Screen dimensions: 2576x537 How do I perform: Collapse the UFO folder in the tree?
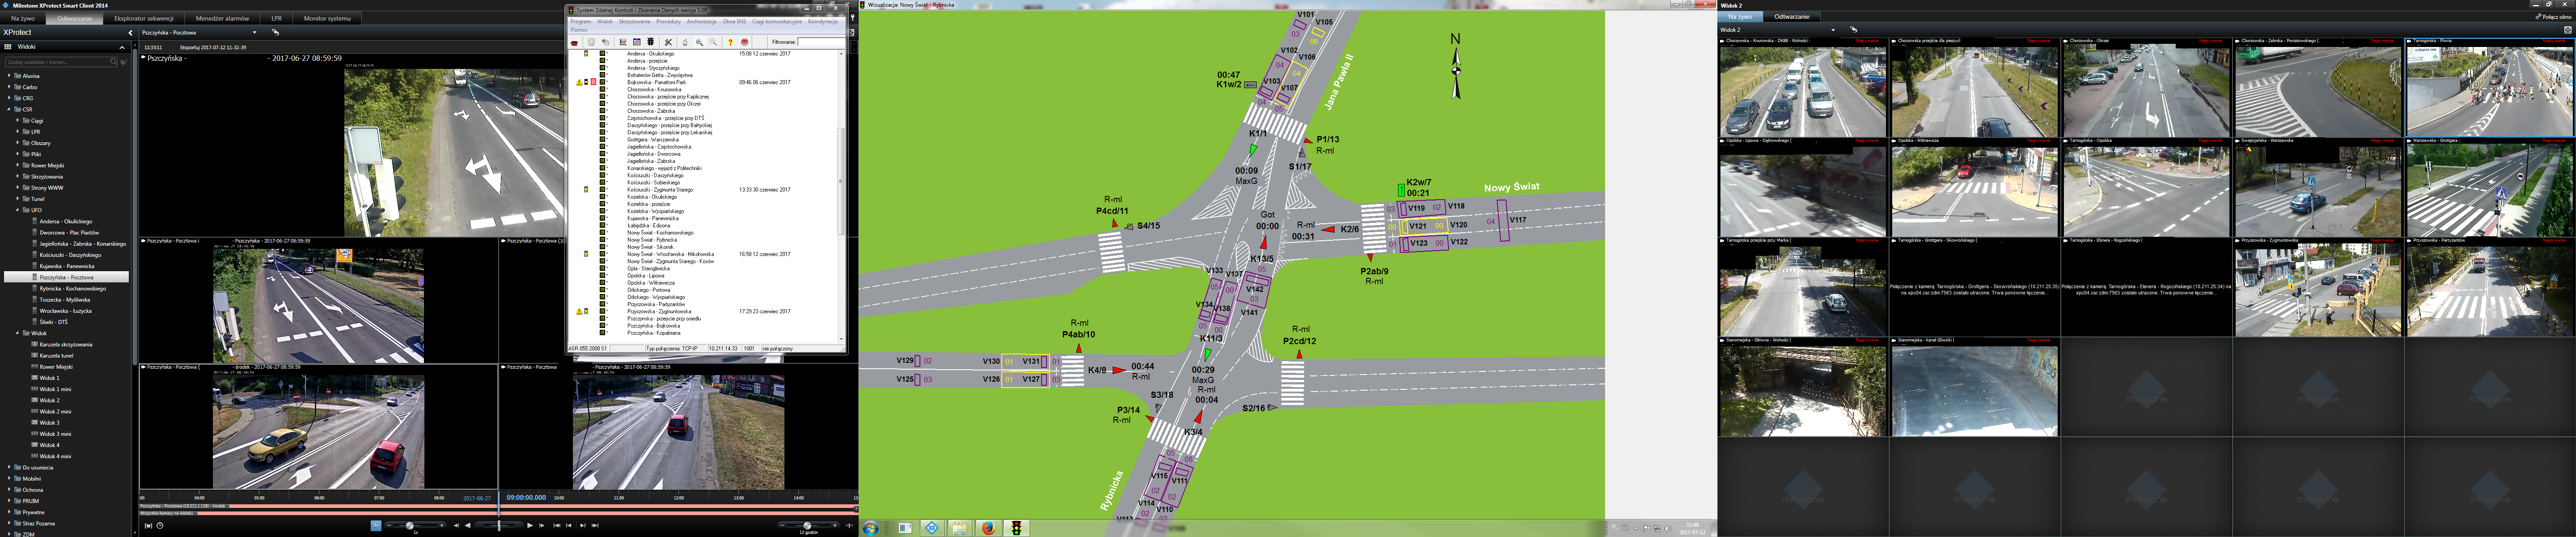tap(17, 210)
